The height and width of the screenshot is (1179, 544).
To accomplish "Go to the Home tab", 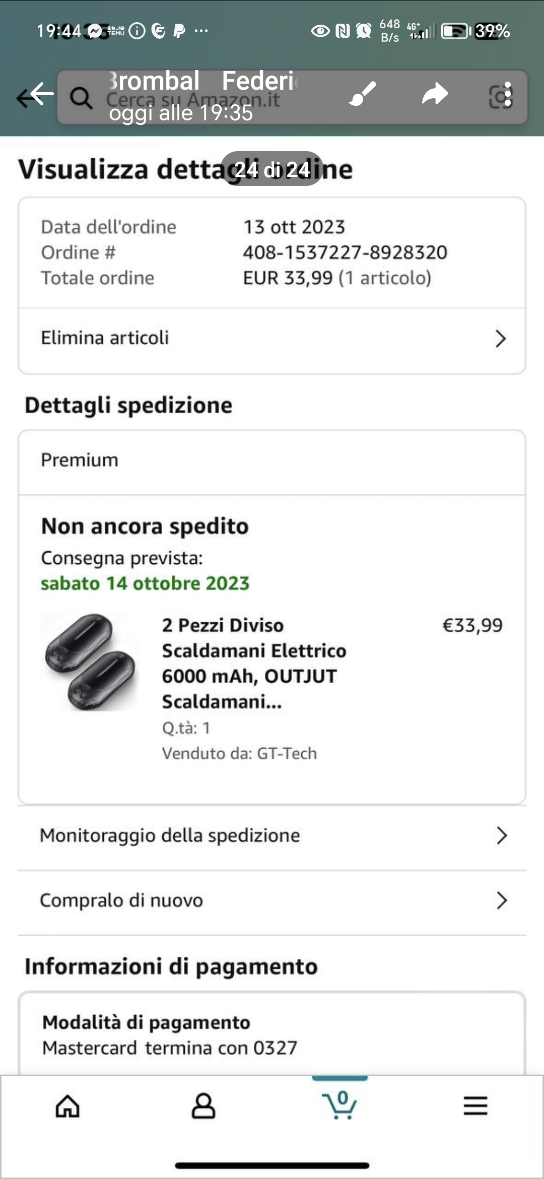I will point(68,1106).
